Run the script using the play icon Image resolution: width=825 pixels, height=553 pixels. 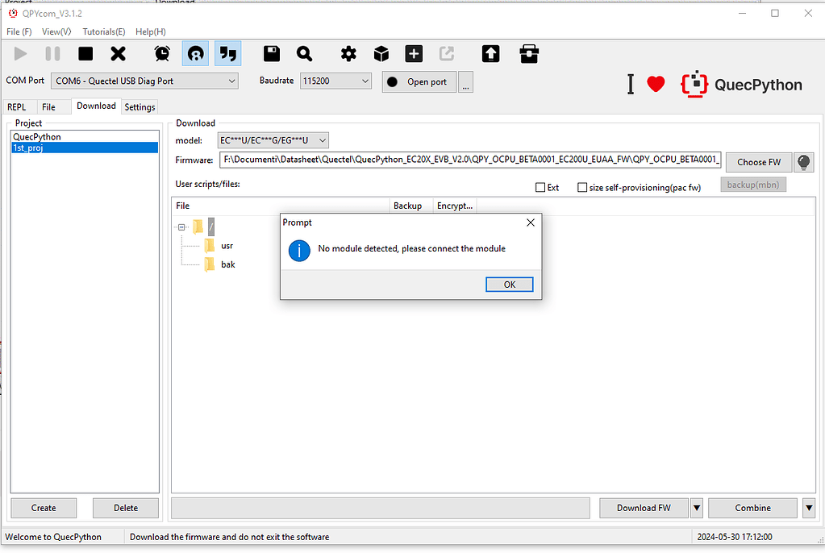pos(20,53)
